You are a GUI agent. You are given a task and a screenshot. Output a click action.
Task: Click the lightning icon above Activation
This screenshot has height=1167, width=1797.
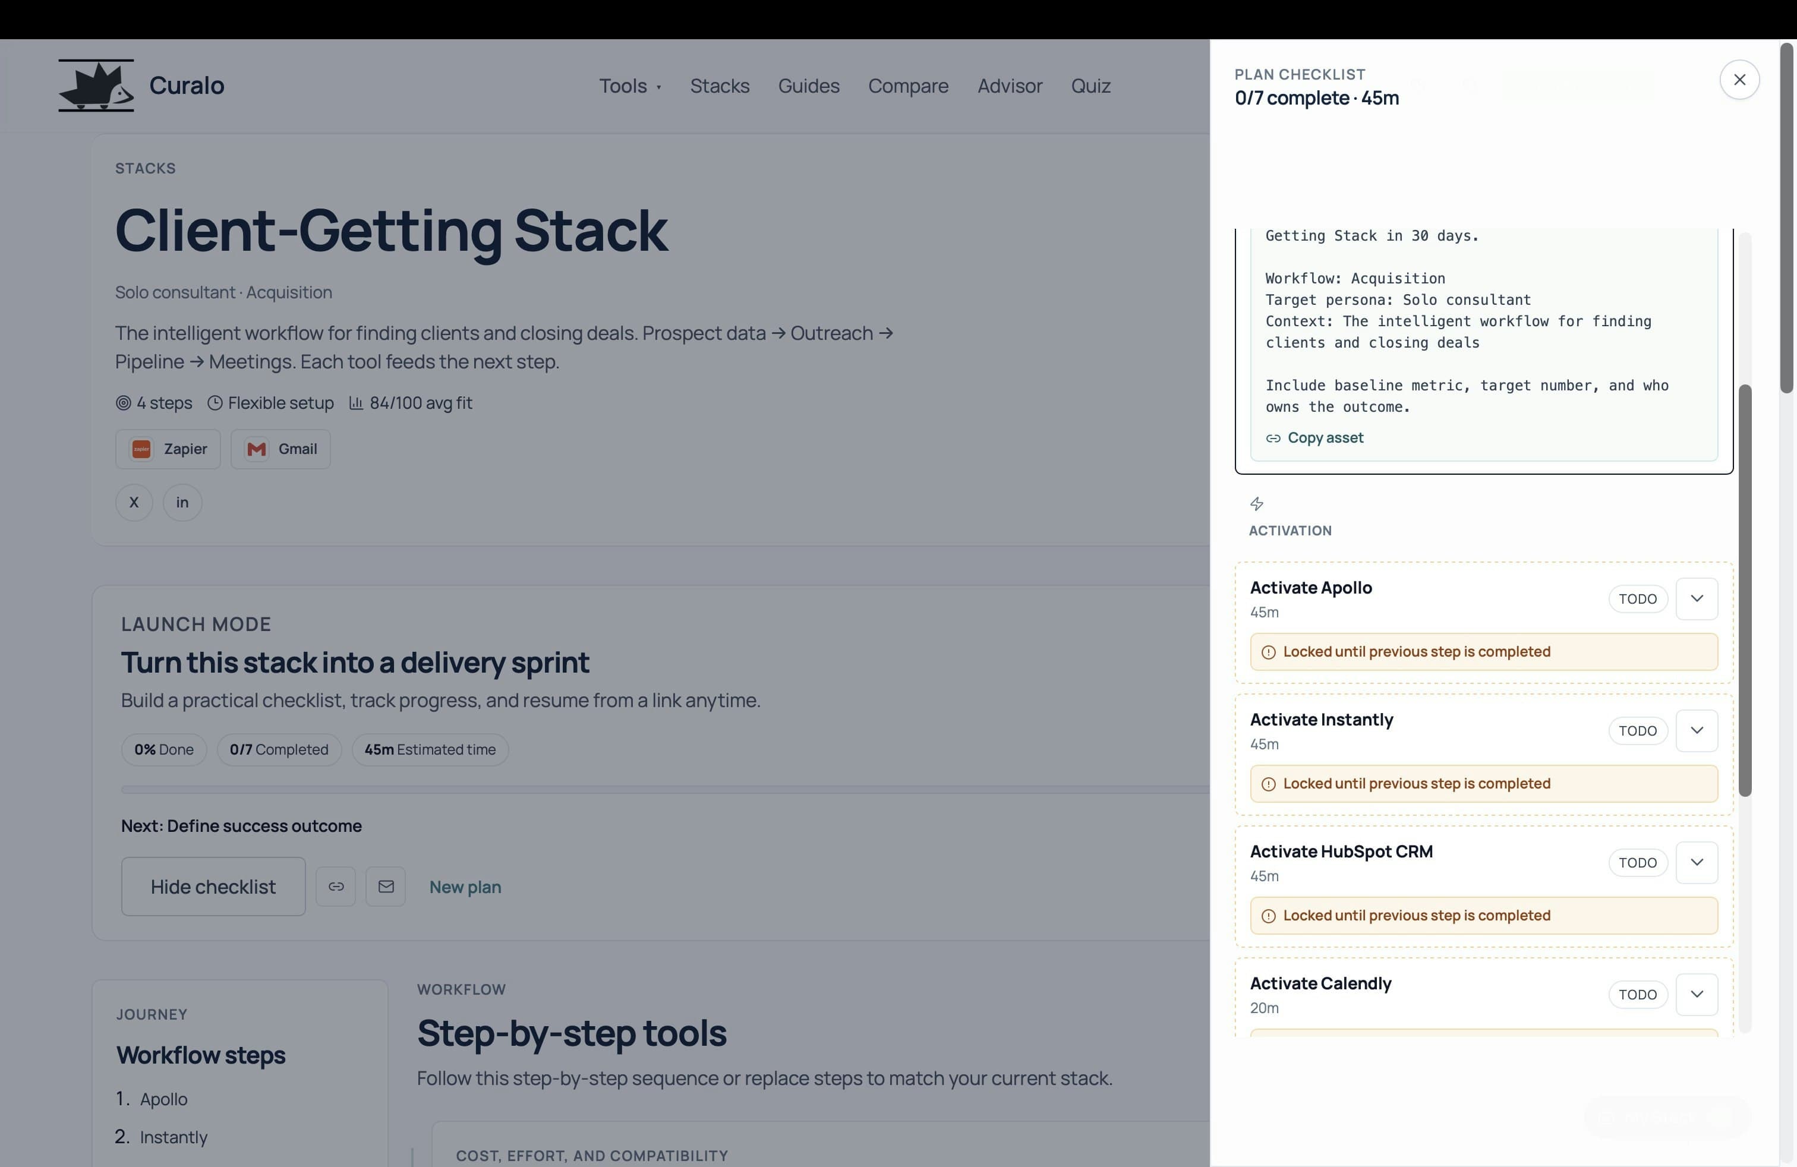[1257, 503]
